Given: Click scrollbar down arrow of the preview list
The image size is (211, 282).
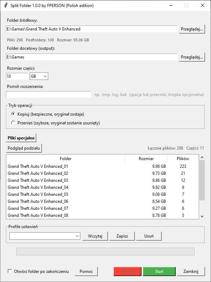Looking at the screenshot, I should coord(202,216).
